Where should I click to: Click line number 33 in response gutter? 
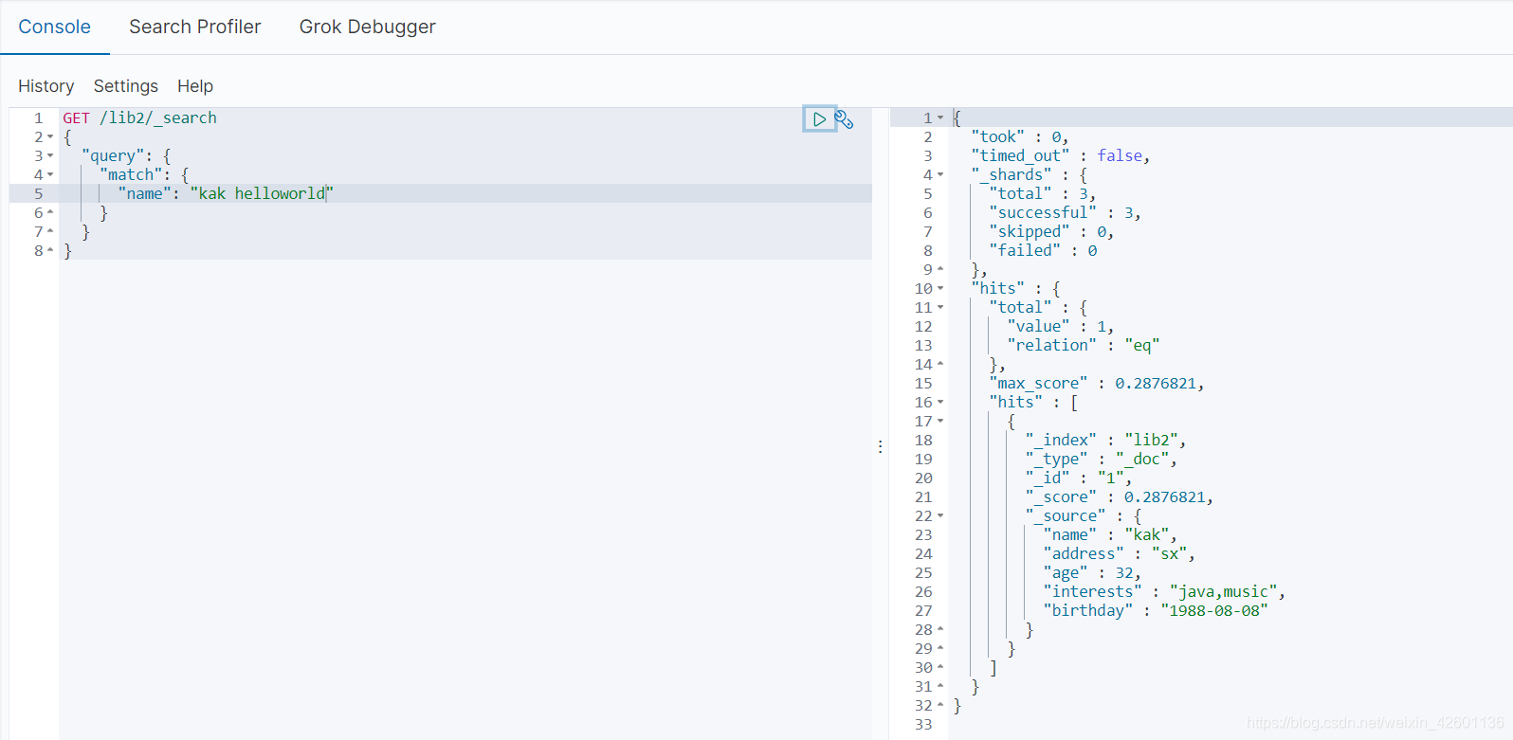pyautogui.click(x=923, y=725)
